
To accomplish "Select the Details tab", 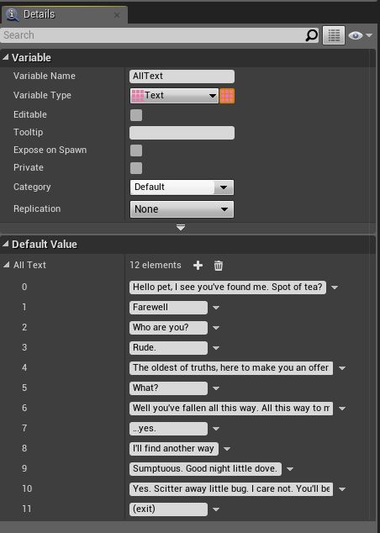I will click(x=64, y=14).
